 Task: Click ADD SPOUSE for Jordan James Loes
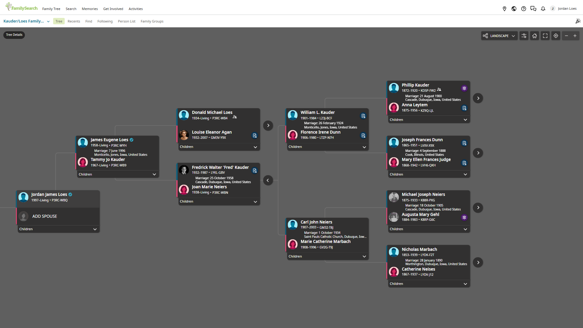tap(45, 216)
